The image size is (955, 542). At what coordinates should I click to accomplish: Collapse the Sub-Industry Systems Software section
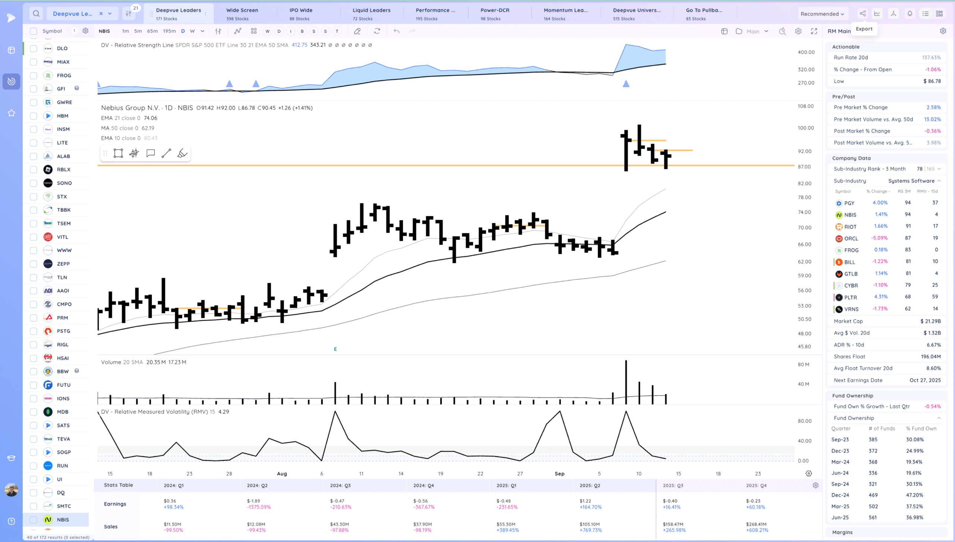coord(939,181)
